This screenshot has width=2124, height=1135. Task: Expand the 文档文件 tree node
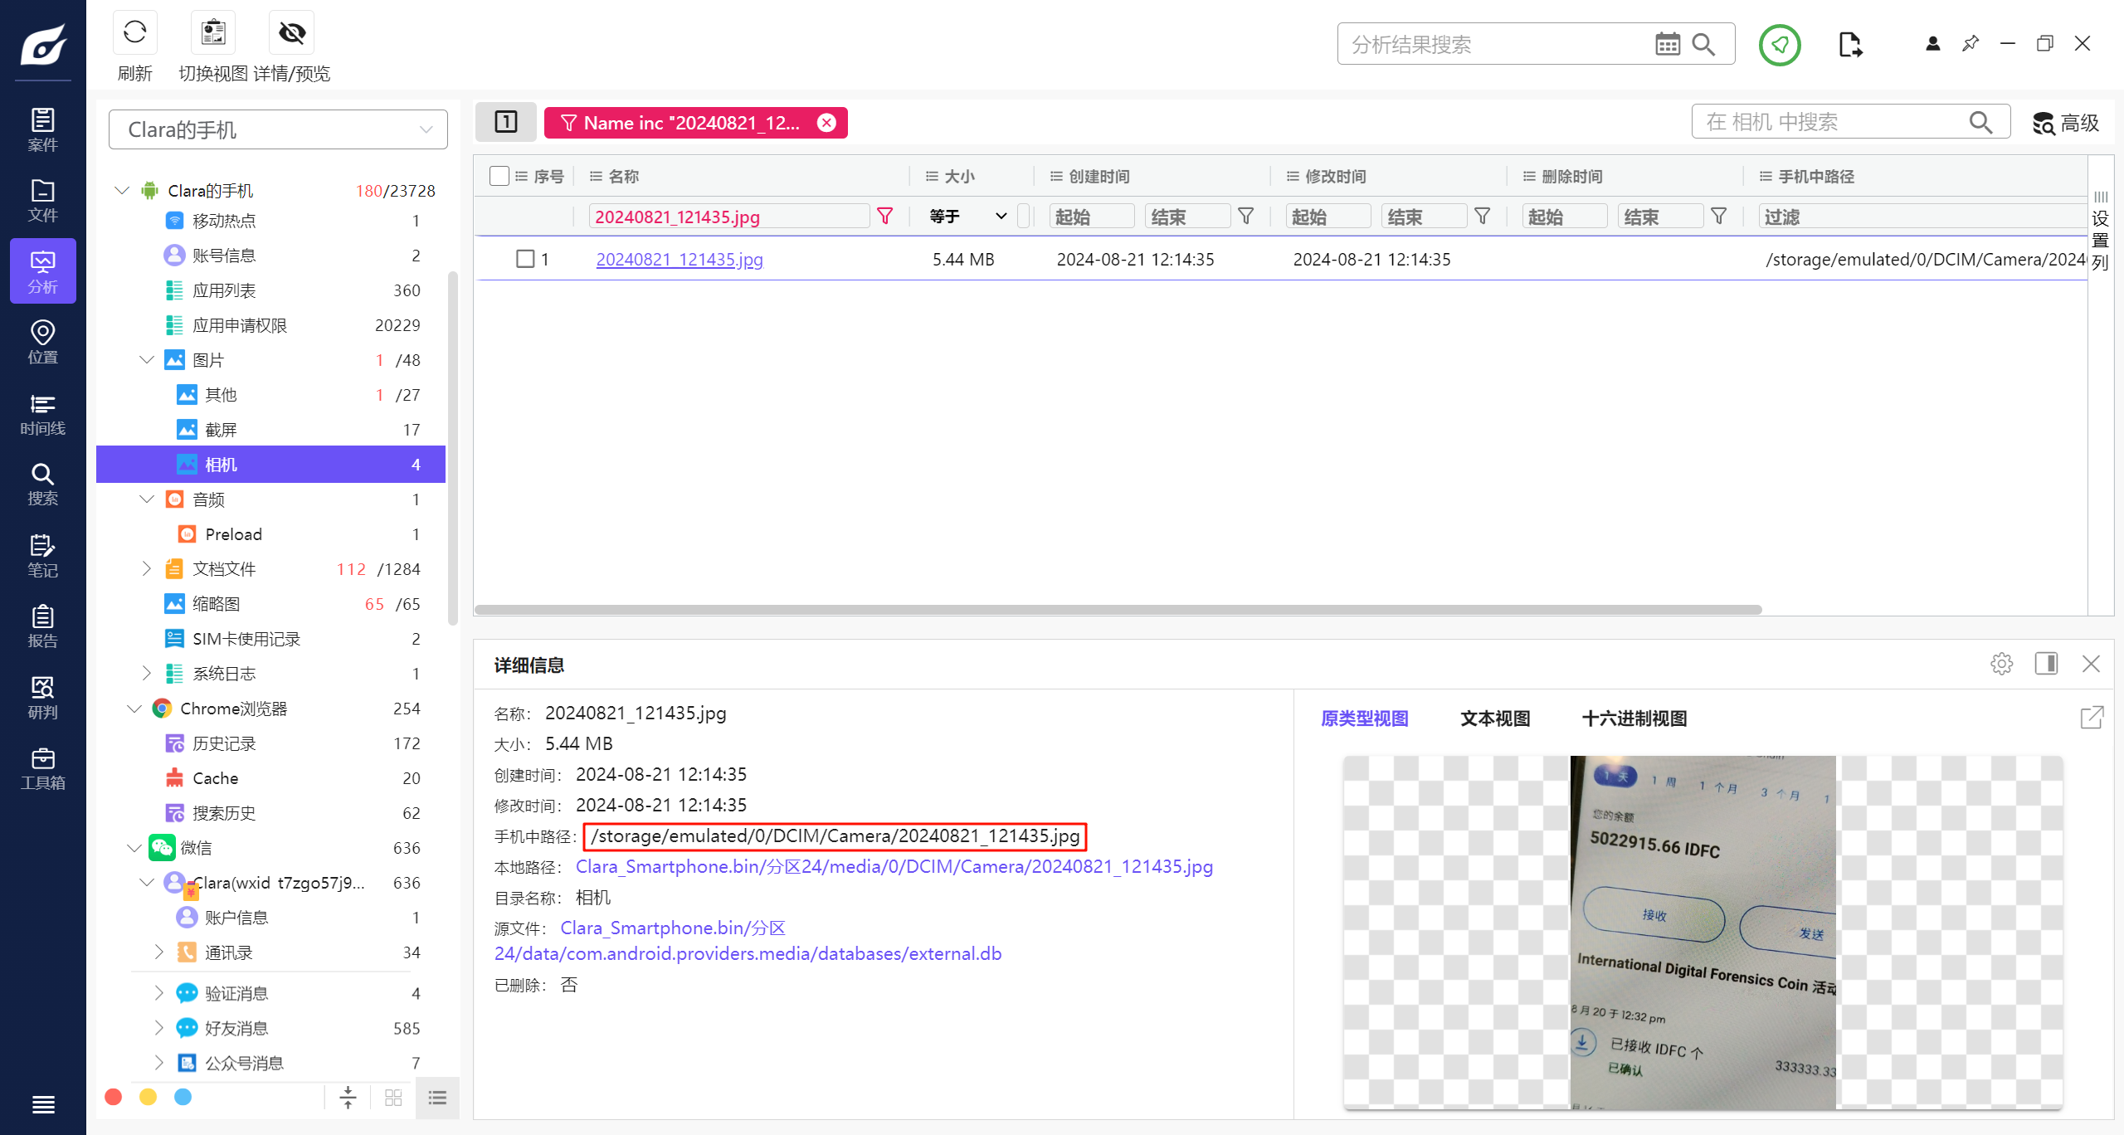pyautogui.click(x=147, y=568)
